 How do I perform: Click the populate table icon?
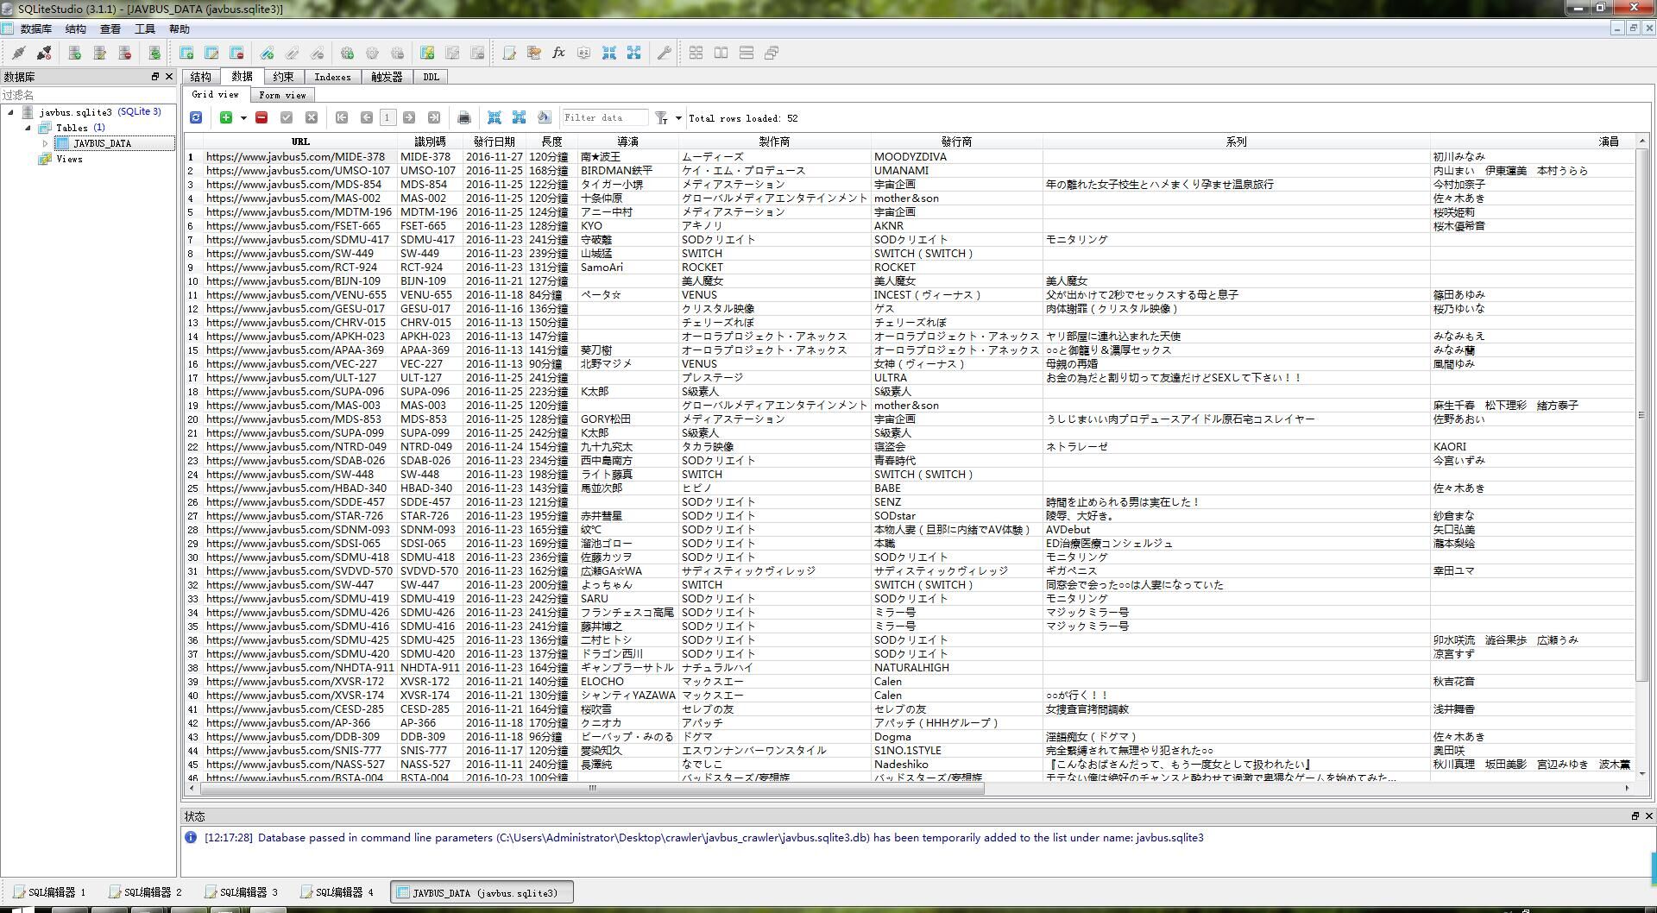[x=544, y=117]
